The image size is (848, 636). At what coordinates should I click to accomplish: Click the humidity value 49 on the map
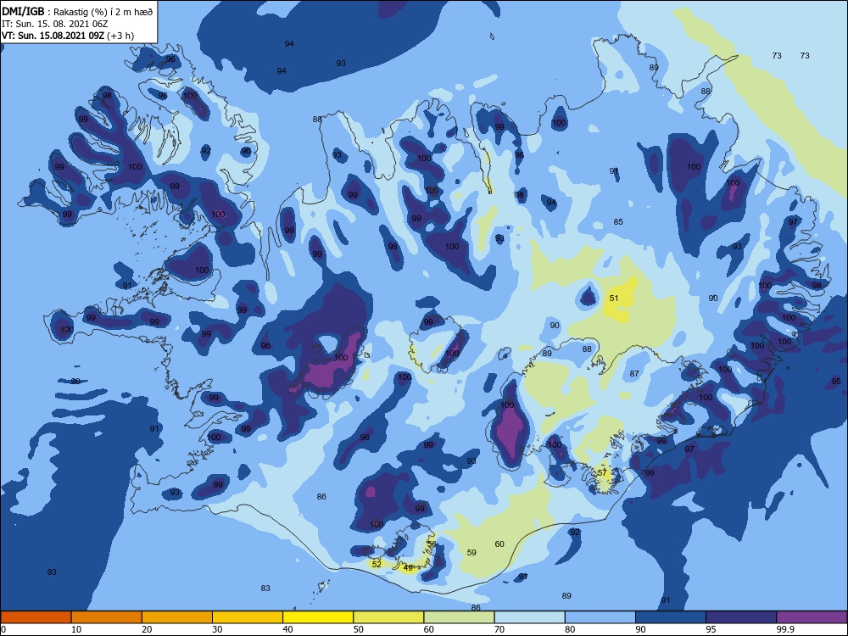(409, 567)
